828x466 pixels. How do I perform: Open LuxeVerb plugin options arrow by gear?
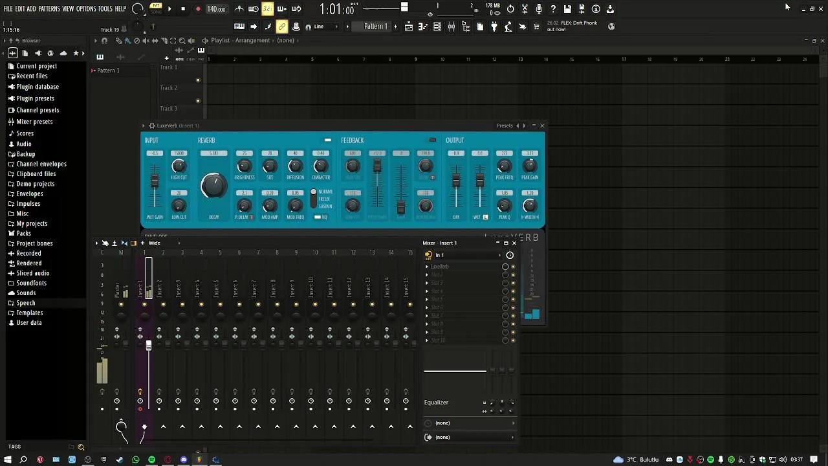click(144, 126)
